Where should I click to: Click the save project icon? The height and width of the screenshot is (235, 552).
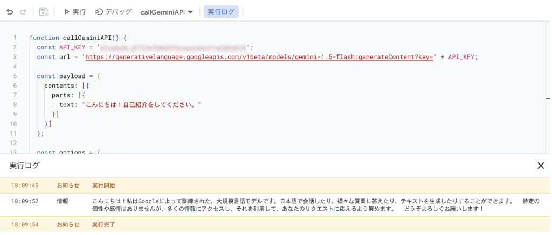pos(44,11)
